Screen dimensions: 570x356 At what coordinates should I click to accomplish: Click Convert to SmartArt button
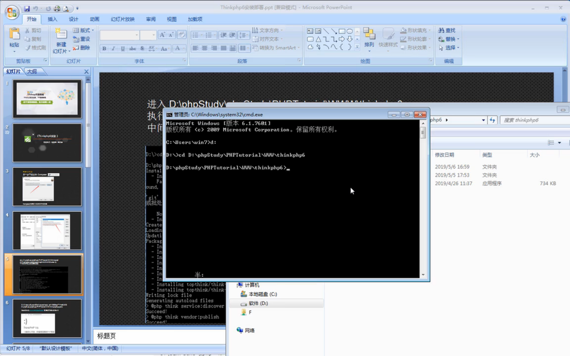pos(276,48)
